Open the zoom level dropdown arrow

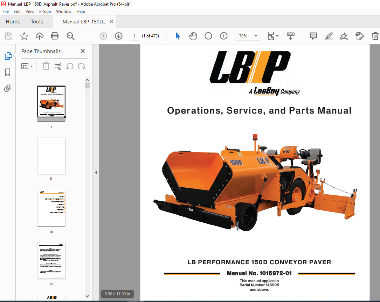pos(256,36)
